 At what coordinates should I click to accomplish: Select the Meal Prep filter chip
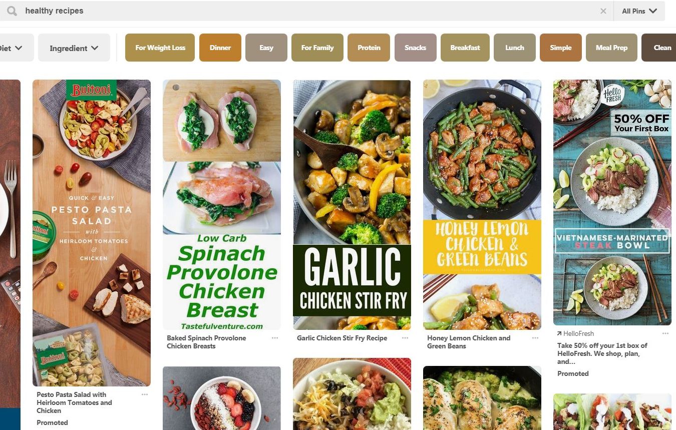[x=611, y=48]
